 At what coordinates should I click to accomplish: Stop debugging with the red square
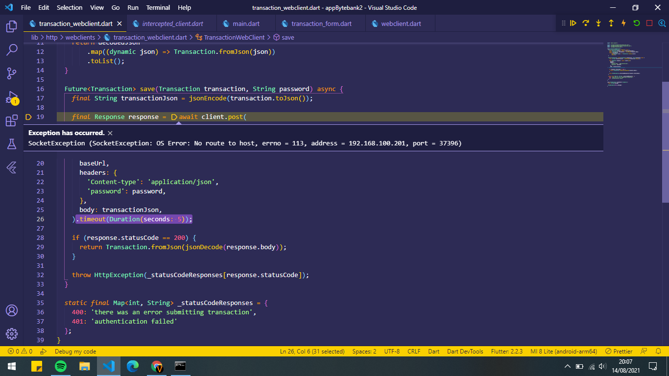coord(649,23)
